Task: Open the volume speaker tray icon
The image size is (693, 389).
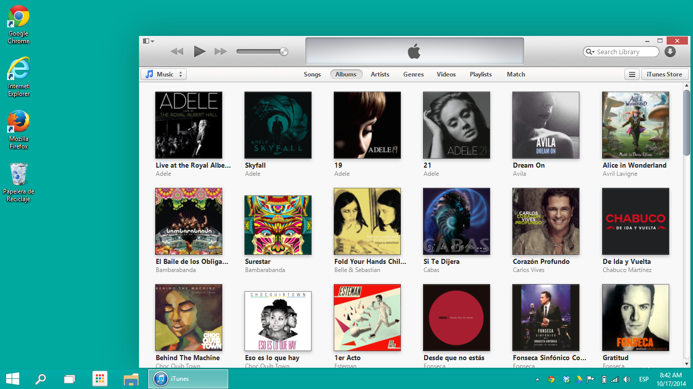Action: (627, 379)
